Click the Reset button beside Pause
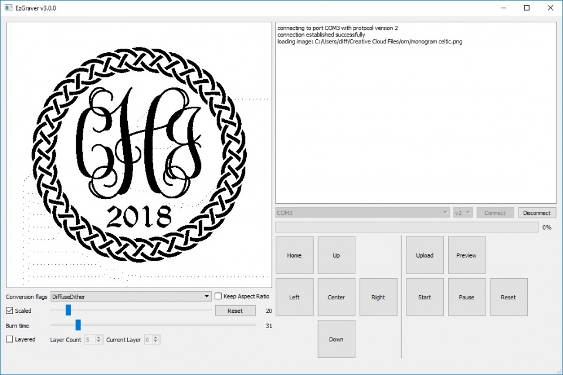This screenshot has height=375, width=563. pos(508,297)
